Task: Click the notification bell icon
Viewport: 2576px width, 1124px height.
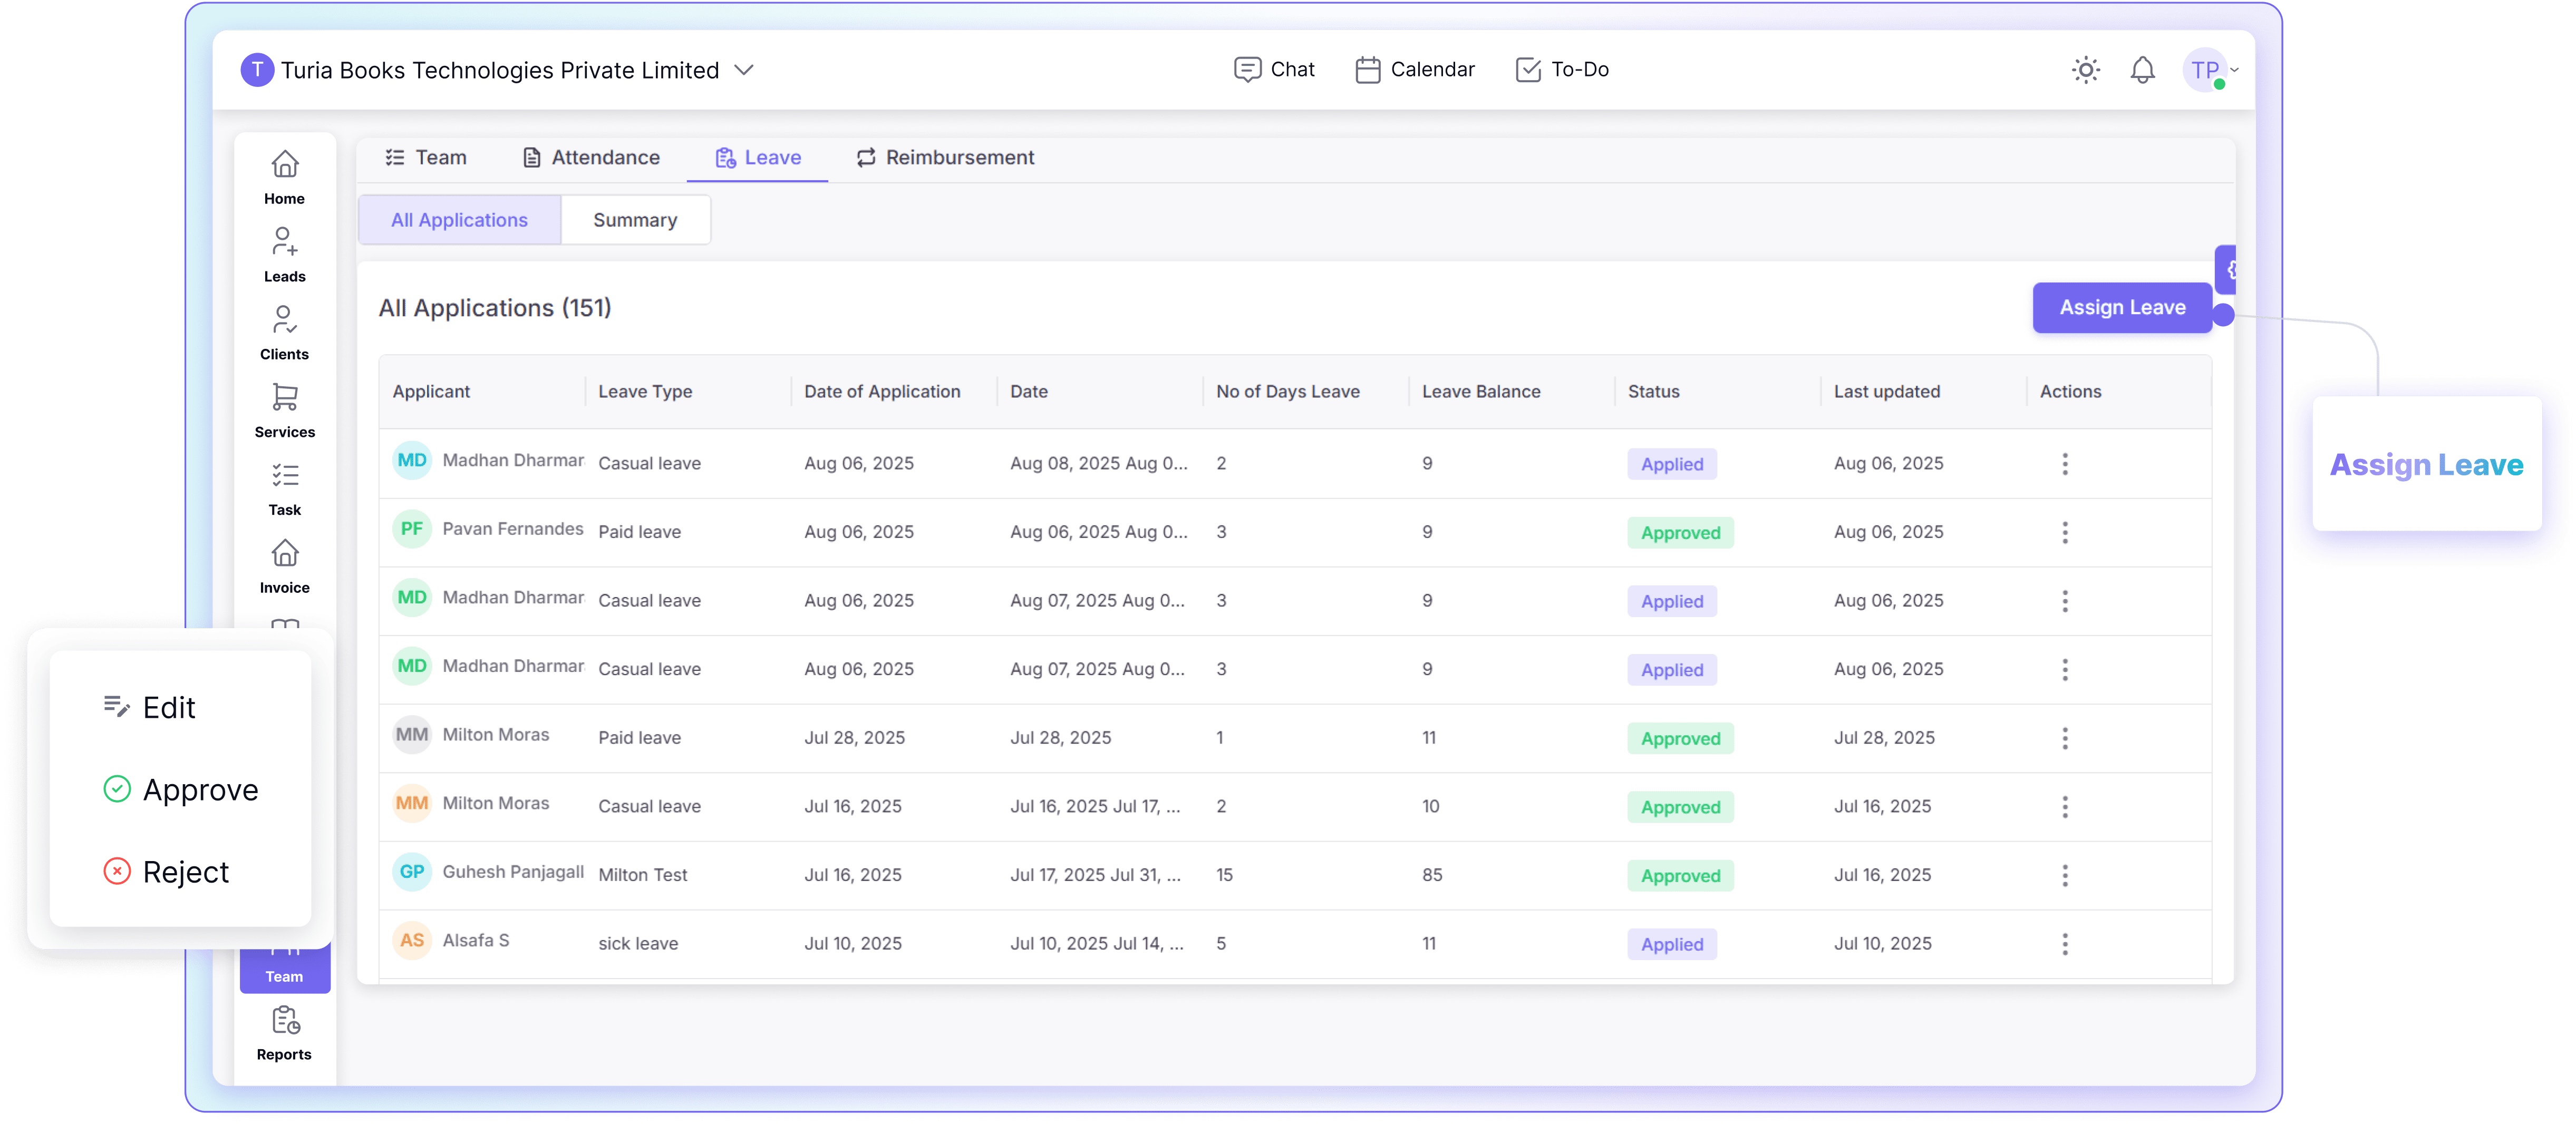Action: point(2142,70)
